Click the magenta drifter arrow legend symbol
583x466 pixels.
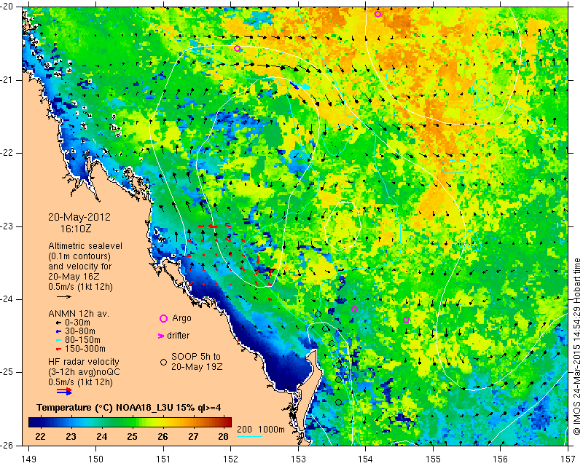coord(160,336)
